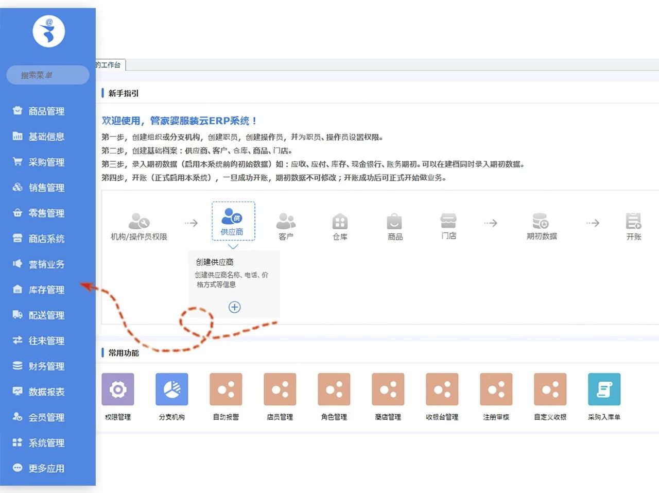The image size is (659, 493).
Task: Click the 创建供应商 heading text
Action: pos(215,262)
